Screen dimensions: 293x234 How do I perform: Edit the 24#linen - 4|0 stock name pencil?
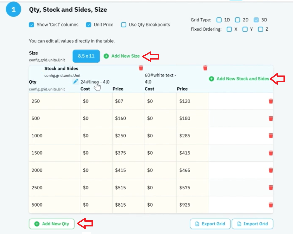click(76, 82)
